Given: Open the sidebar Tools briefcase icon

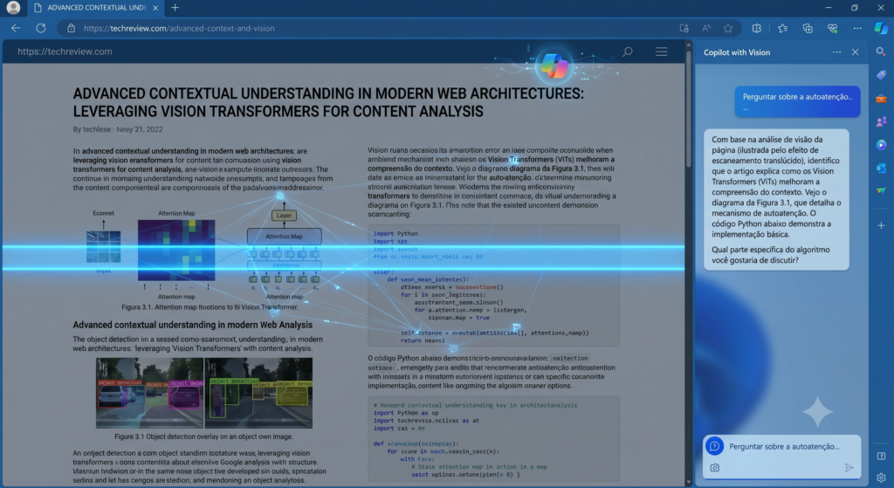Looking at the screenshot, I should tap(881, 99).
